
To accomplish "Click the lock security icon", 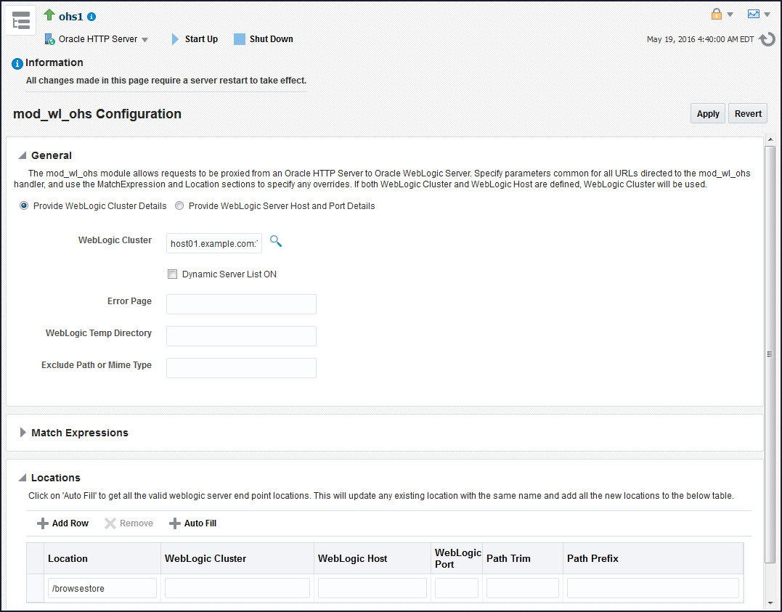I will (x=716, y=14).
